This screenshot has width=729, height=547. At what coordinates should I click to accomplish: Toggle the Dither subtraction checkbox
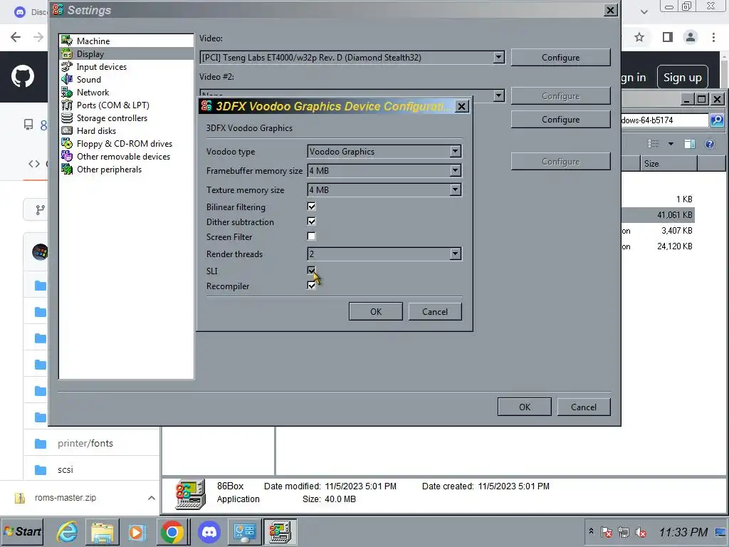[312, 222]
